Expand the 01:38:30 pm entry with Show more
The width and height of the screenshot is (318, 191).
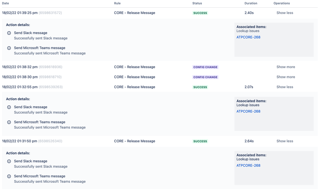286,77
